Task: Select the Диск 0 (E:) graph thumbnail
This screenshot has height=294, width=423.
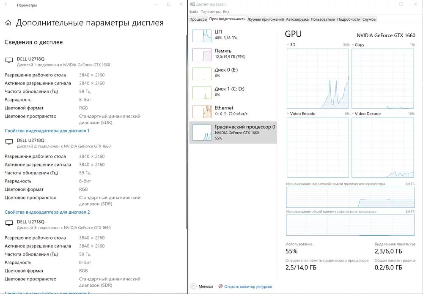Action: 202,74
